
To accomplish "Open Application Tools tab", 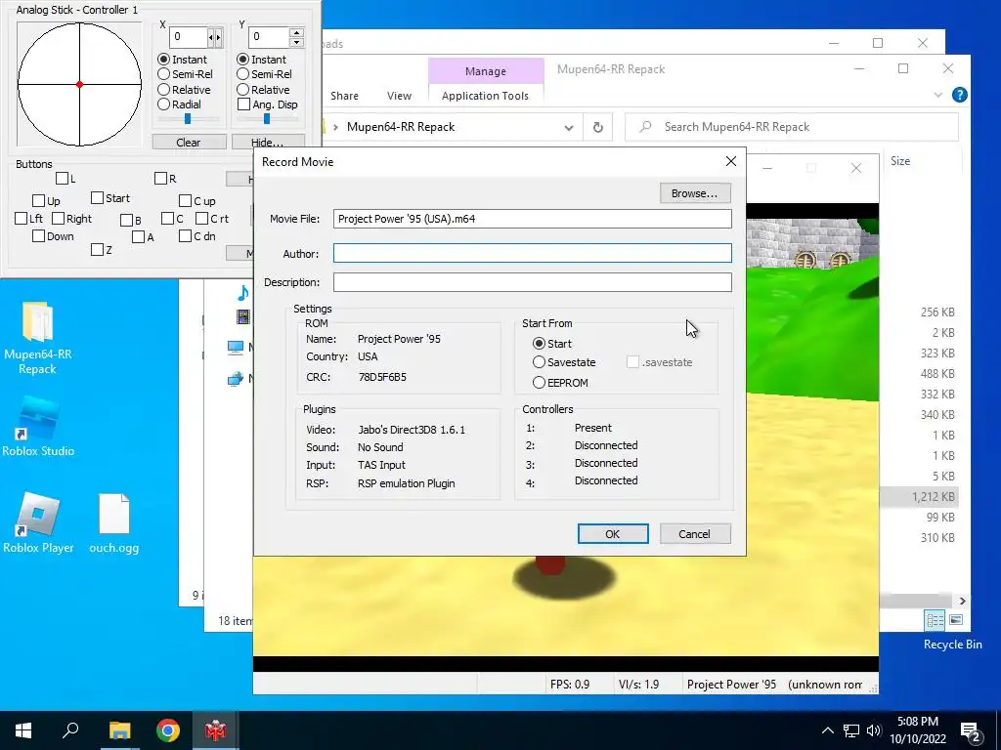I will point(485,96).
